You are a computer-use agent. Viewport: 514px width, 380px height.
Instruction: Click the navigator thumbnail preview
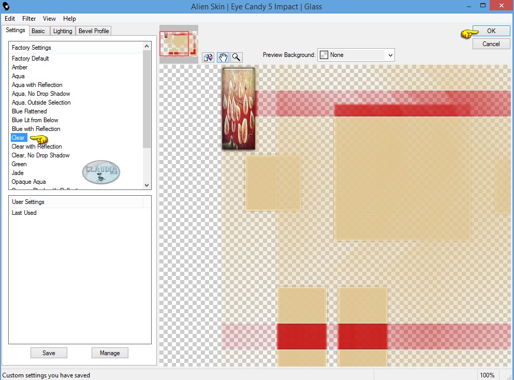click(179, 44)
